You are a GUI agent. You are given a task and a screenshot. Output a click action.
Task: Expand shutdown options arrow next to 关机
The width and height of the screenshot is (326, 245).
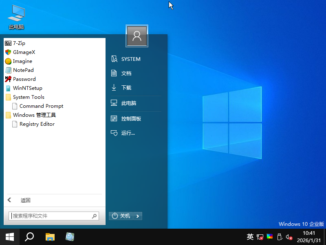(138, 216)
